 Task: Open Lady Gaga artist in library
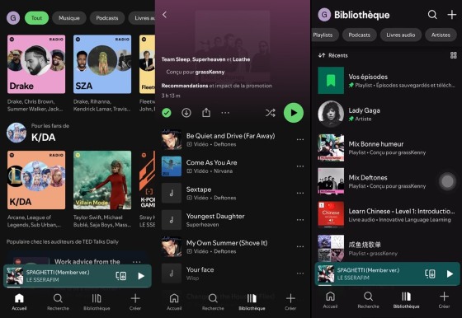pyautogui.click(x=387, y=115)
